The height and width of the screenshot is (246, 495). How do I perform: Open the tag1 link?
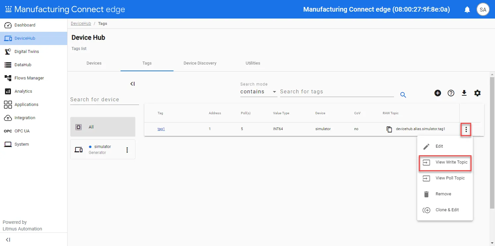161,129
